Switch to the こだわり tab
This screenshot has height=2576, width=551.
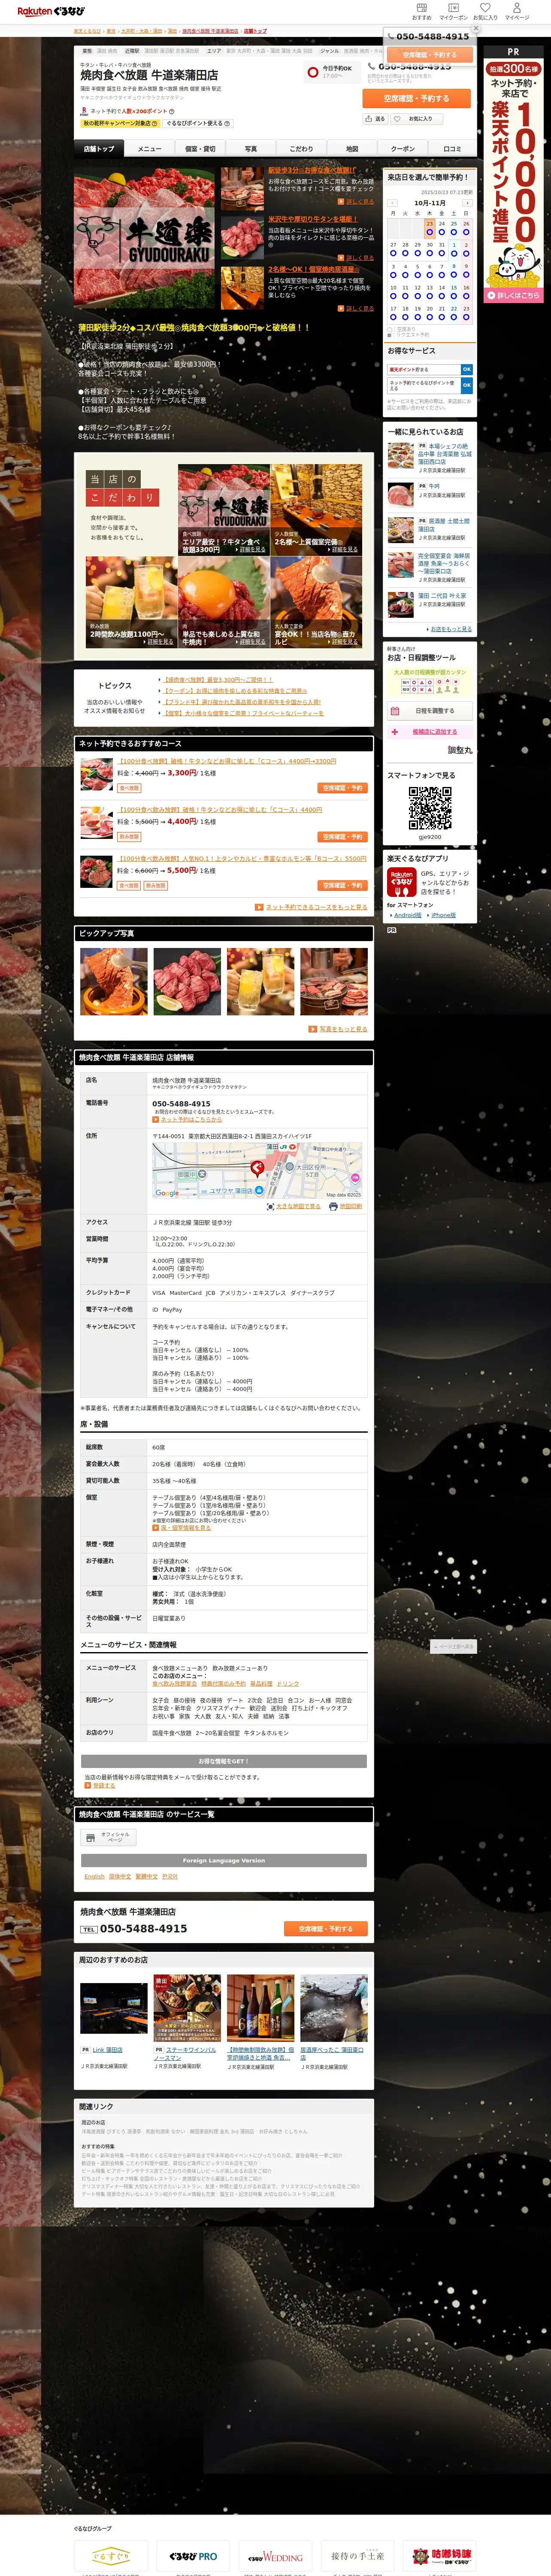coord(301,149)
